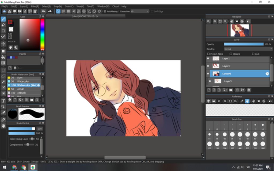The width and height of the screenshot is (274, 171).
Task: Hide Layer6 using its visibility dot
Action: 208,74
